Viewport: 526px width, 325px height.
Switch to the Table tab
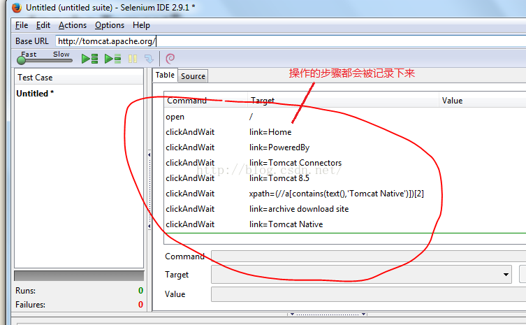(x=165, y=75)
